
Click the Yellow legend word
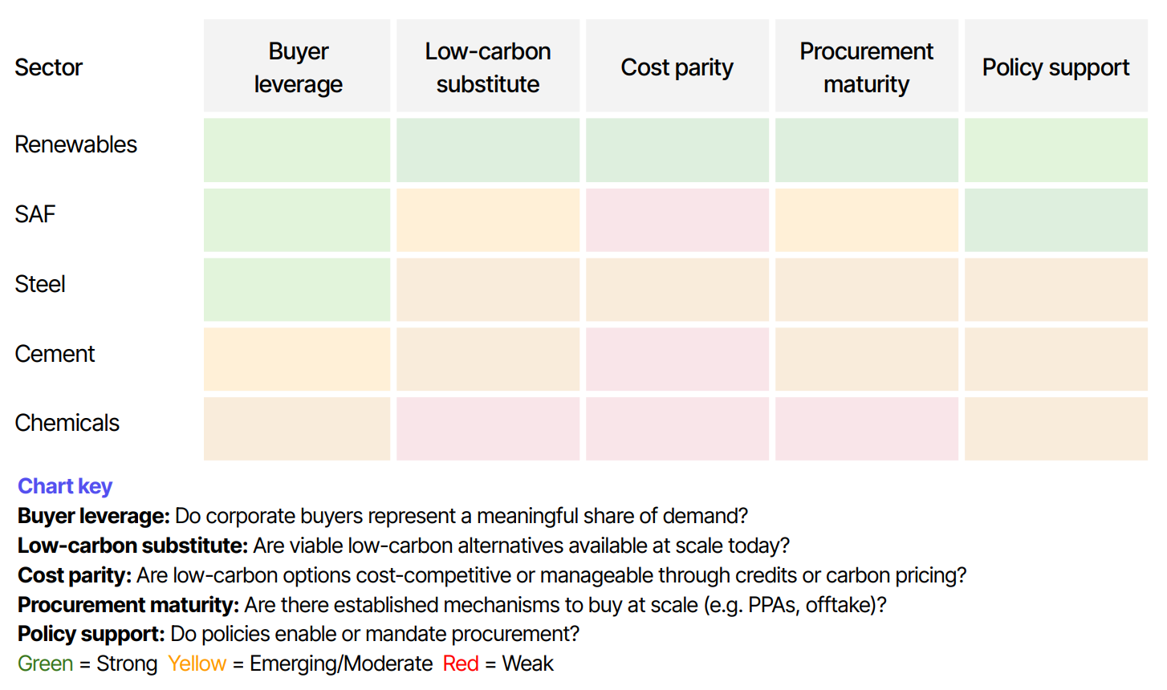197,664
